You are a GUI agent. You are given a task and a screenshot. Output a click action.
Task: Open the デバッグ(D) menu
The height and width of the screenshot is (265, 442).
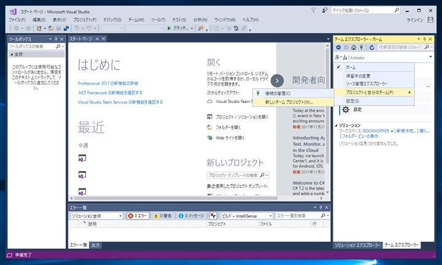click(112, 20)
